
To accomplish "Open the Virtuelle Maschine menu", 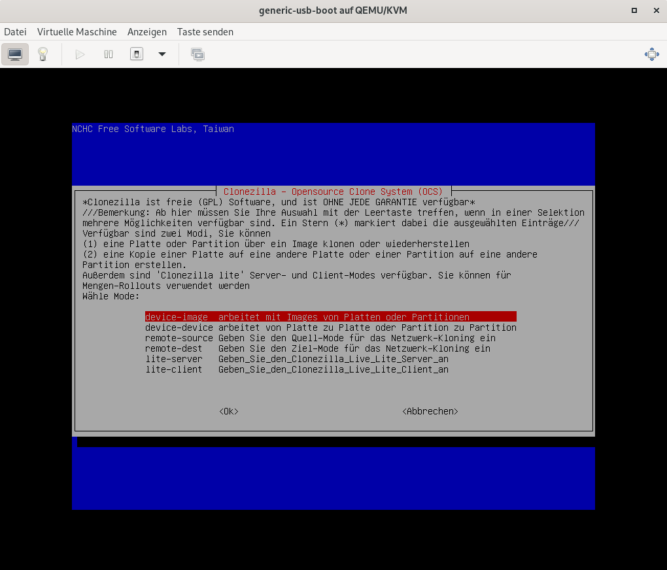I will [77, 32].
